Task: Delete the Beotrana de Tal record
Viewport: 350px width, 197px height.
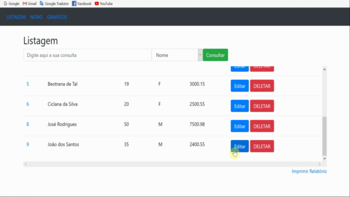Action: [262, 86]
